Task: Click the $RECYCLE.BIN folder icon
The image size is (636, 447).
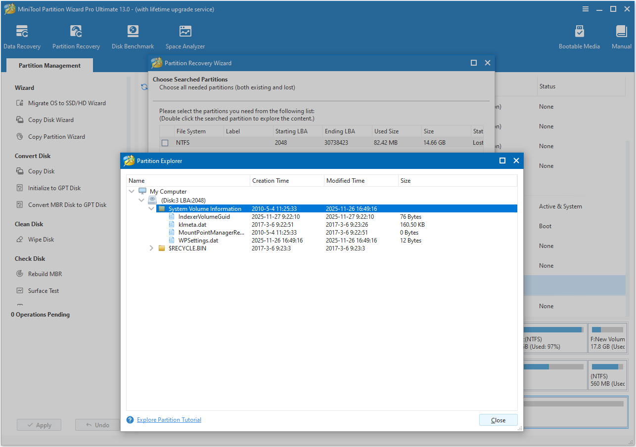Action: pos(162,248)
